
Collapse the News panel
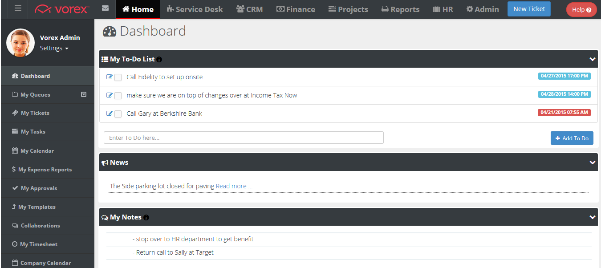(x=593, y=162)
